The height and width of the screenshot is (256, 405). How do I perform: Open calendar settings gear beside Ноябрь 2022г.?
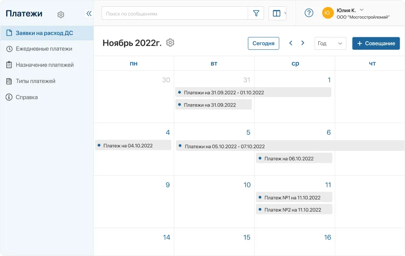[170, 43]
